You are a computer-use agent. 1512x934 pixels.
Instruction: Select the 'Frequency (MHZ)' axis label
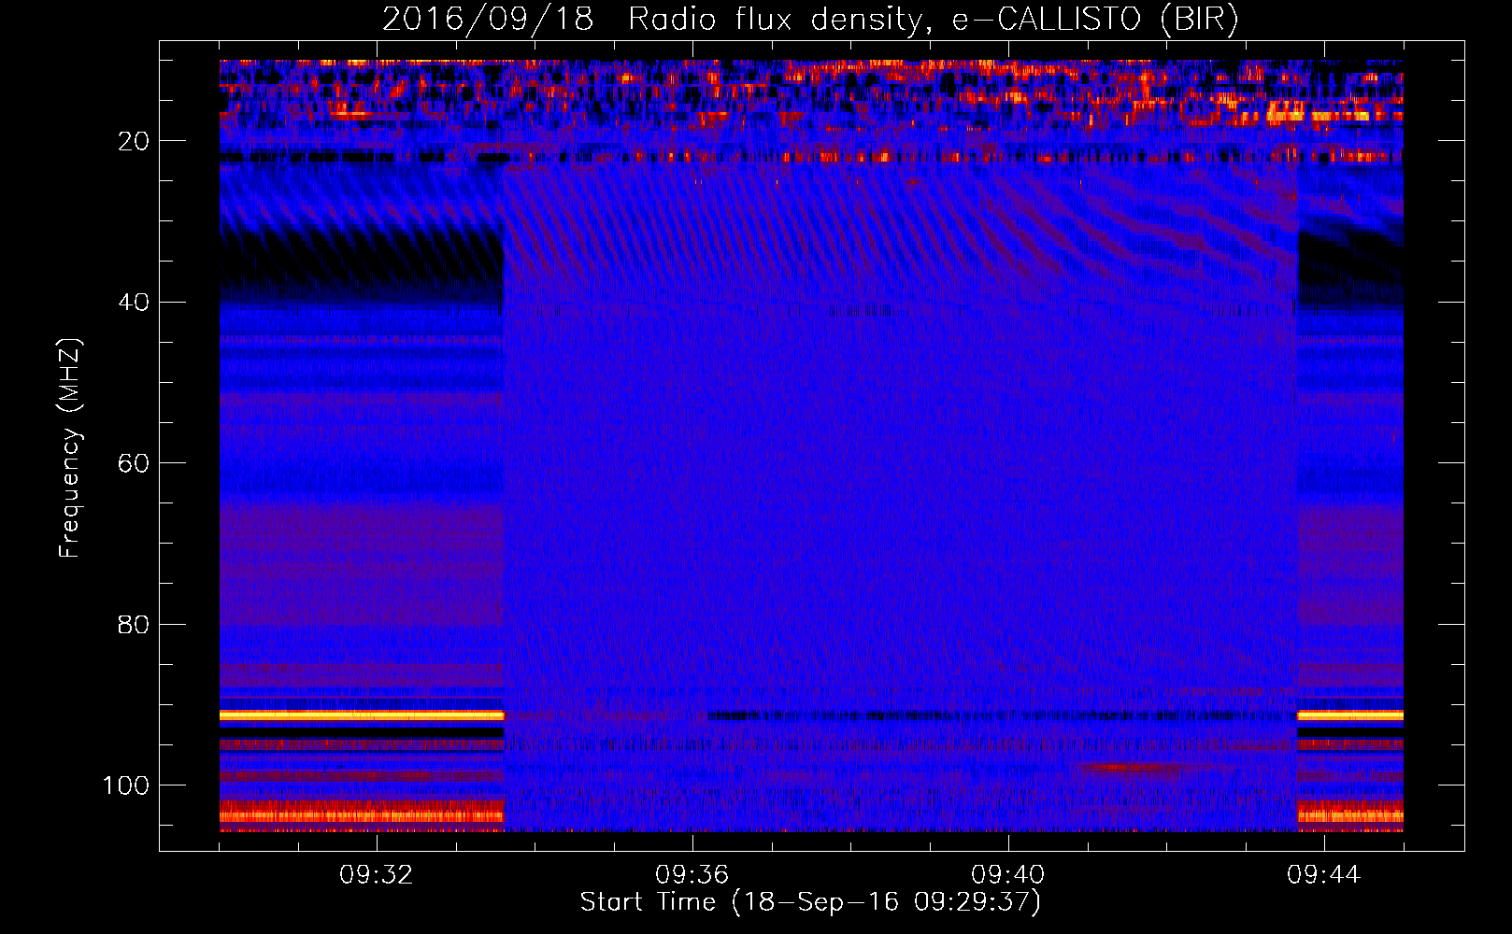pos(71,448)
